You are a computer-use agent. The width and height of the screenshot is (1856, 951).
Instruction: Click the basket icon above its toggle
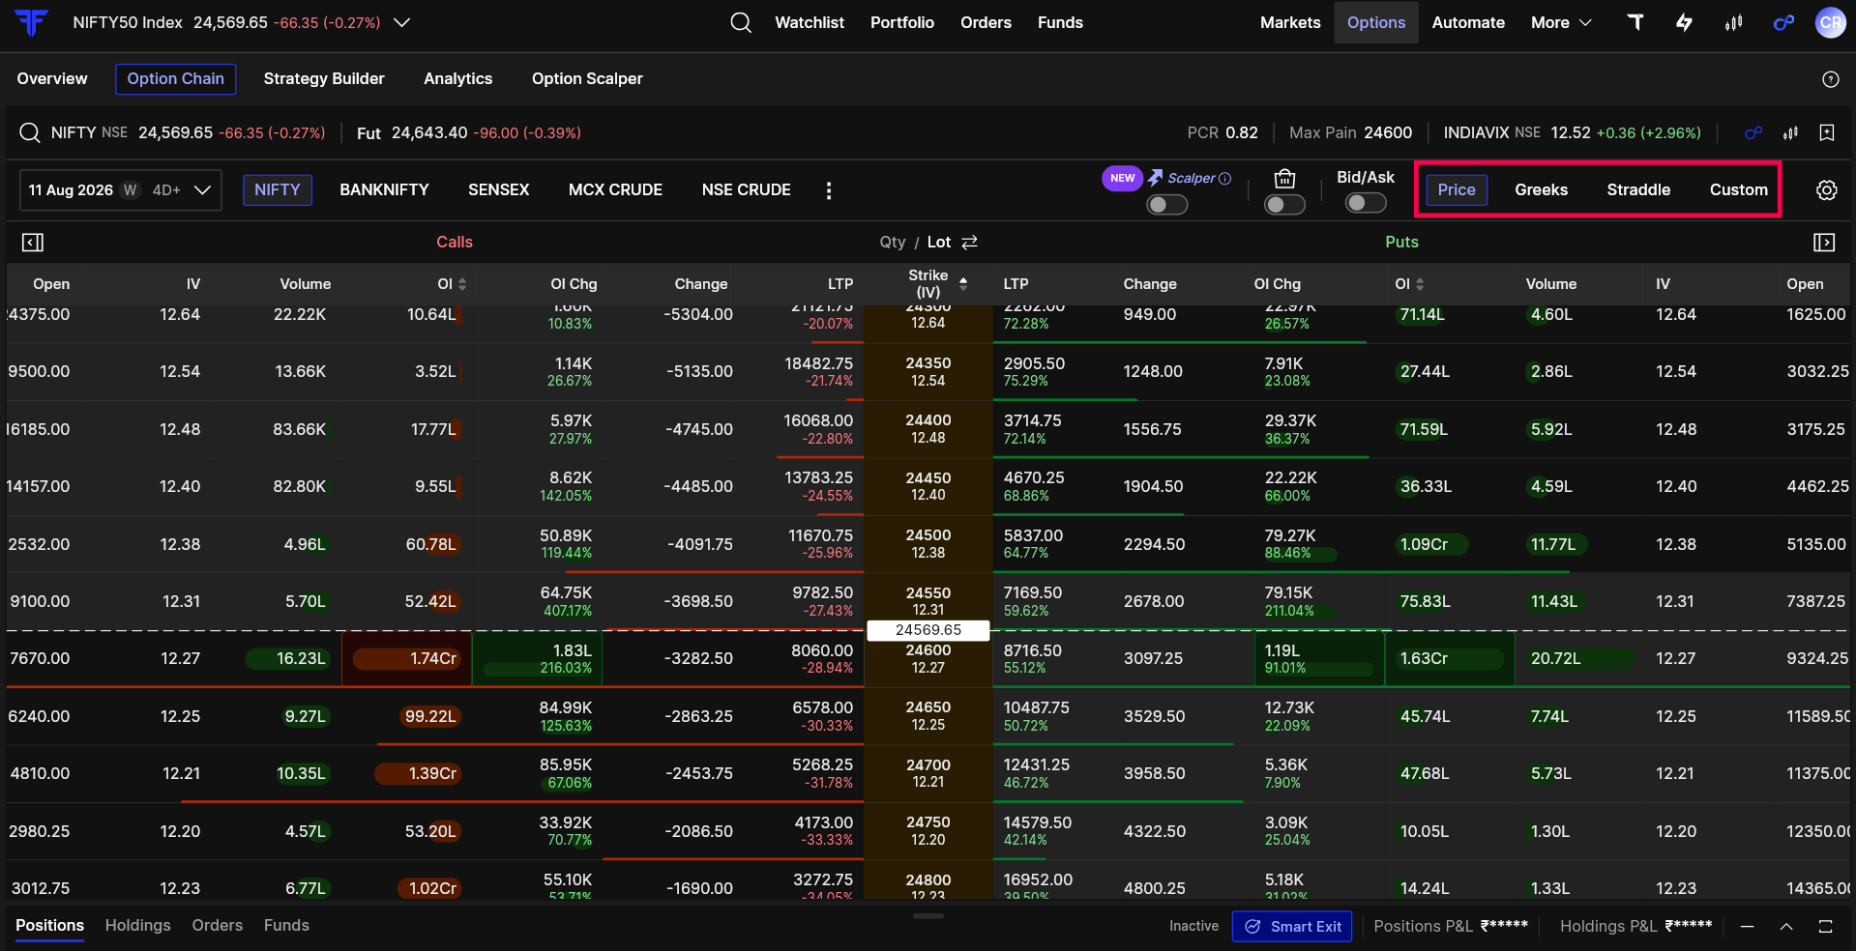(x=1284, y=179)
